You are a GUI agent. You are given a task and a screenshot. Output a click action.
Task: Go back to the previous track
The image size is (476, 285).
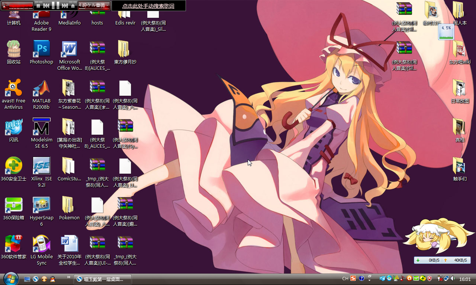pos(46,6)
